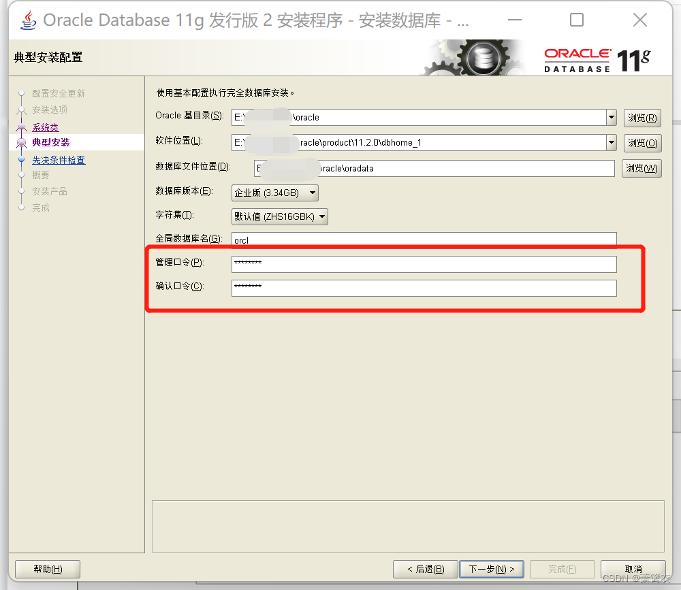Click the step marker beside 典型安装
Viewport: 681px width, 590px height.
click(21, 142)
